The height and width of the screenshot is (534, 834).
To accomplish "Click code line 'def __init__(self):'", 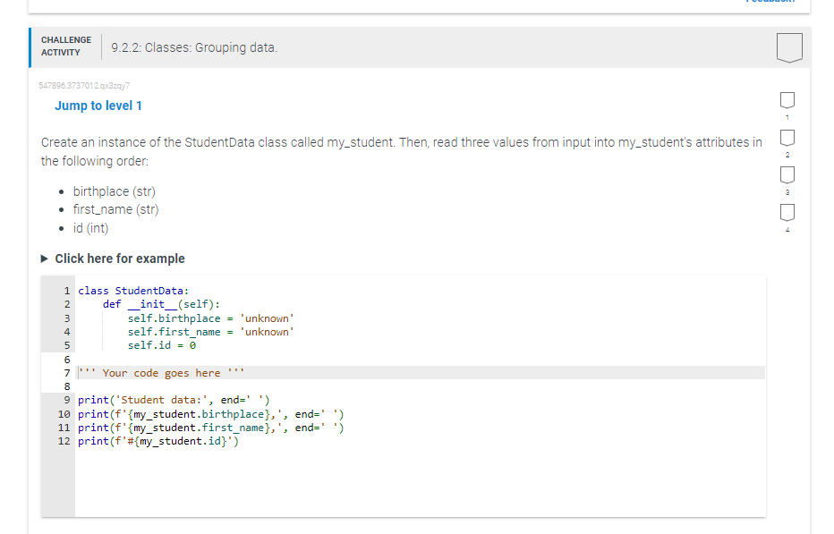I will (161, 304).
